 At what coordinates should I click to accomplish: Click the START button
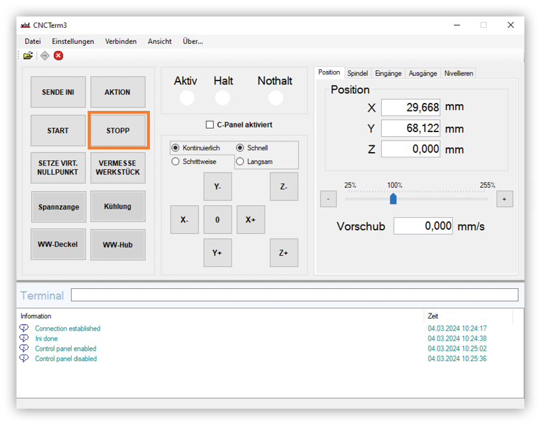58,131
